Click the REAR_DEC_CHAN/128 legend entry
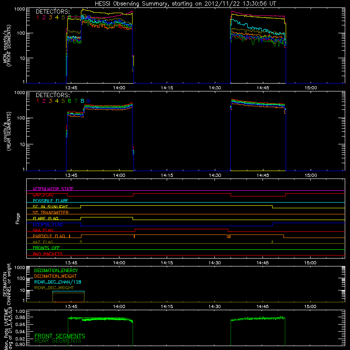350x350 pixels. tap(58, 282)
